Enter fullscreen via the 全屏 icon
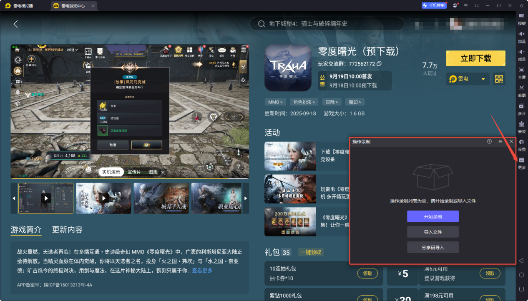This screenshot has height=301, width=528. 521,74
